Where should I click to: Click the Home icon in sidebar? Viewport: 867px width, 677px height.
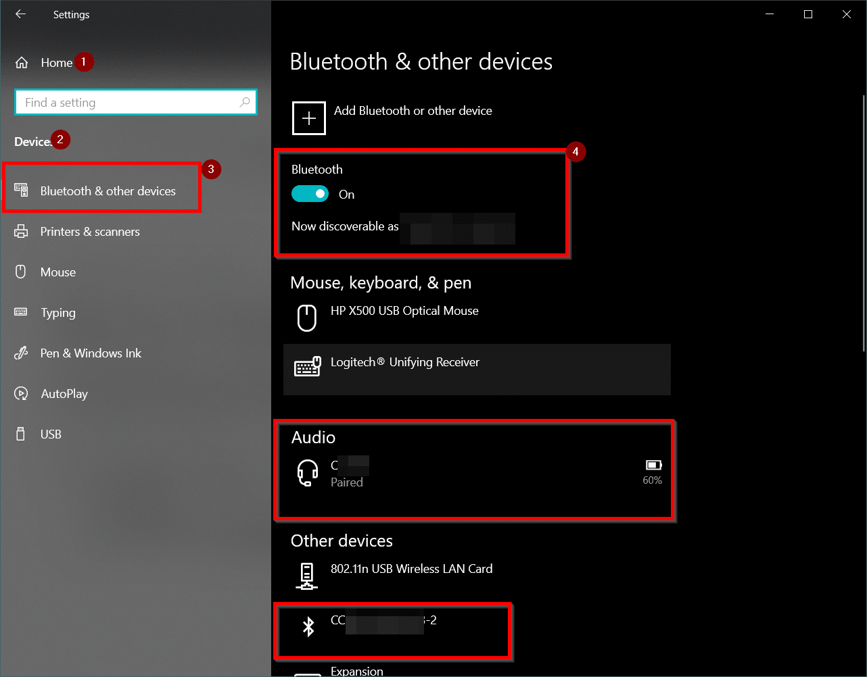(22, 62)
